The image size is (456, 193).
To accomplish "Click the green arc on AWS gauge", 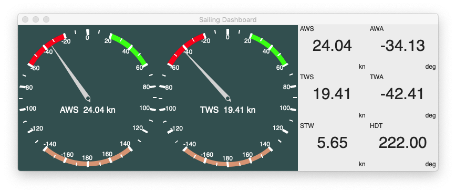I will click(x=131, y=48).
